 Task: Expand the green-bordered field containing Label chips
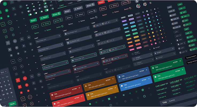(x=113, y=50)
